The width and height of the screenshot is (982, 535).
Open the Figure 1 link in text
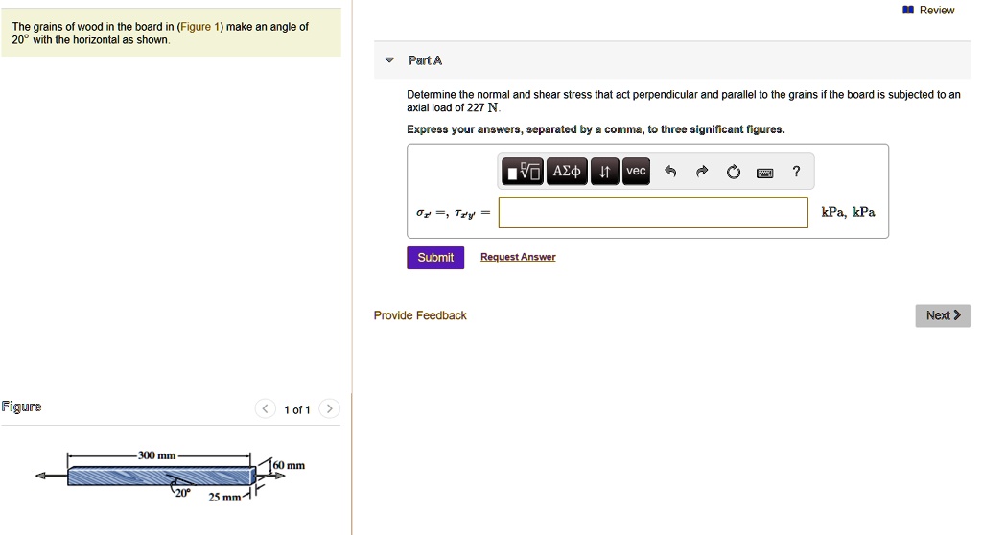pyautogui.click(x=200, y=27)
